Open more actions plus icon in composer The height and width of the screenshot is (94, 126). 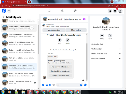pyautogui.click(x=43, y=85)
